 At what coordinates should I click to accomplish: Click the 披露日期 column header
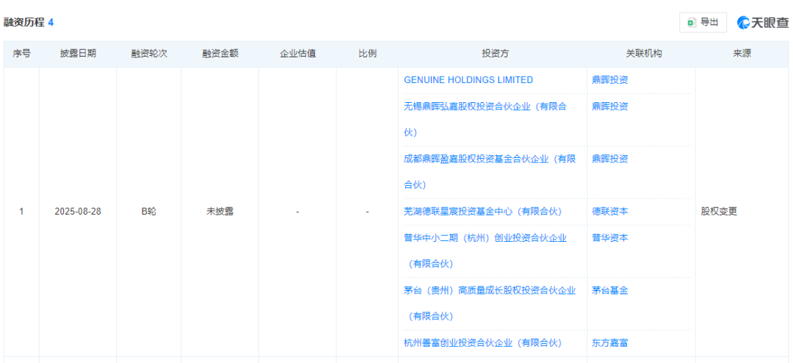[78, 54]
